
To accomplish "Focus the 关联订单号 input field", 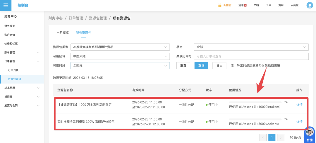I will pos(251,56).
